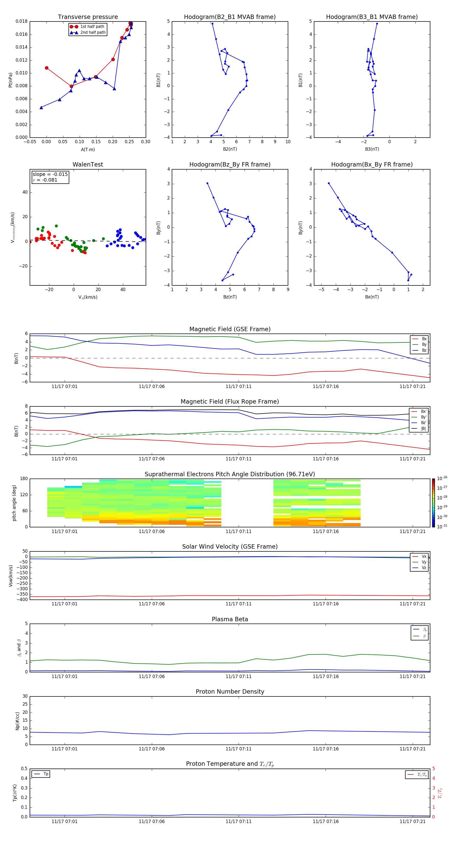Click '11/17 07:11' tick under the Plasma Beta panel
Screen dimensions: 460x844
point(239,676)
